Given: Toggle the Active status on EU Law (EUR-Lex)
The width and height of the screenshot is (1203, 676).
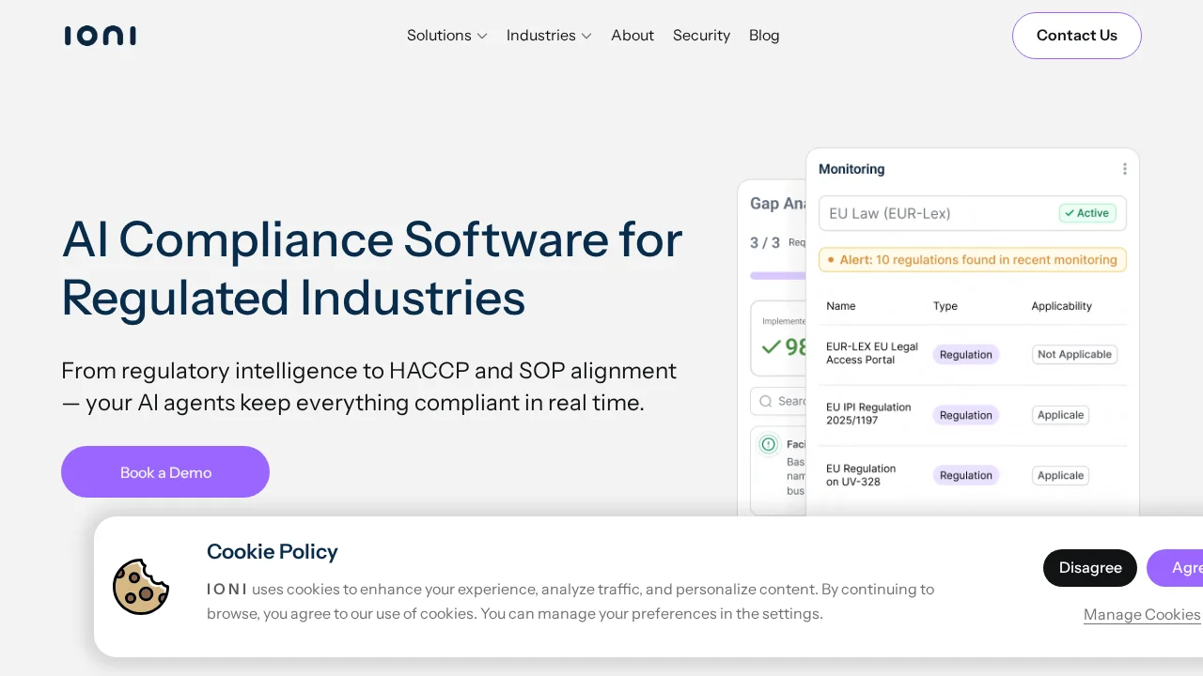Looking at the screenshot, I should pyautogui.click(x=1086, y=213).
